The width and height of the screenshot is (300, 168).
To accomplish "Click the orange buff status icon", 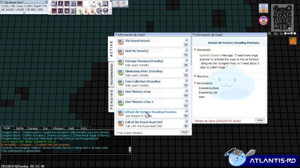I will pyautogui.click(x=293, y=41).
